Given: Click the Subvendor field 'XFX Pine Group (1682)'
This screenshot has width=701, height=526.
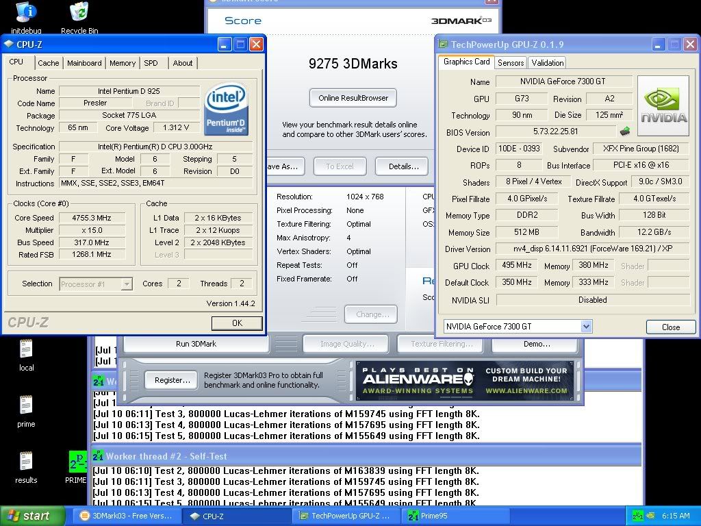Looking at the screenshot, I should [641, 149].
